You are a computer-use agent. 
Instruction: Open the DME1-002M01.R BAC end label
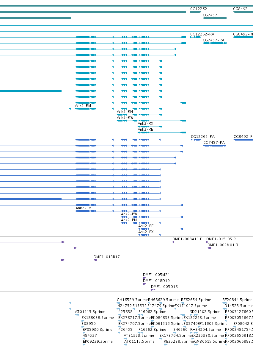(x=223, y=245)
